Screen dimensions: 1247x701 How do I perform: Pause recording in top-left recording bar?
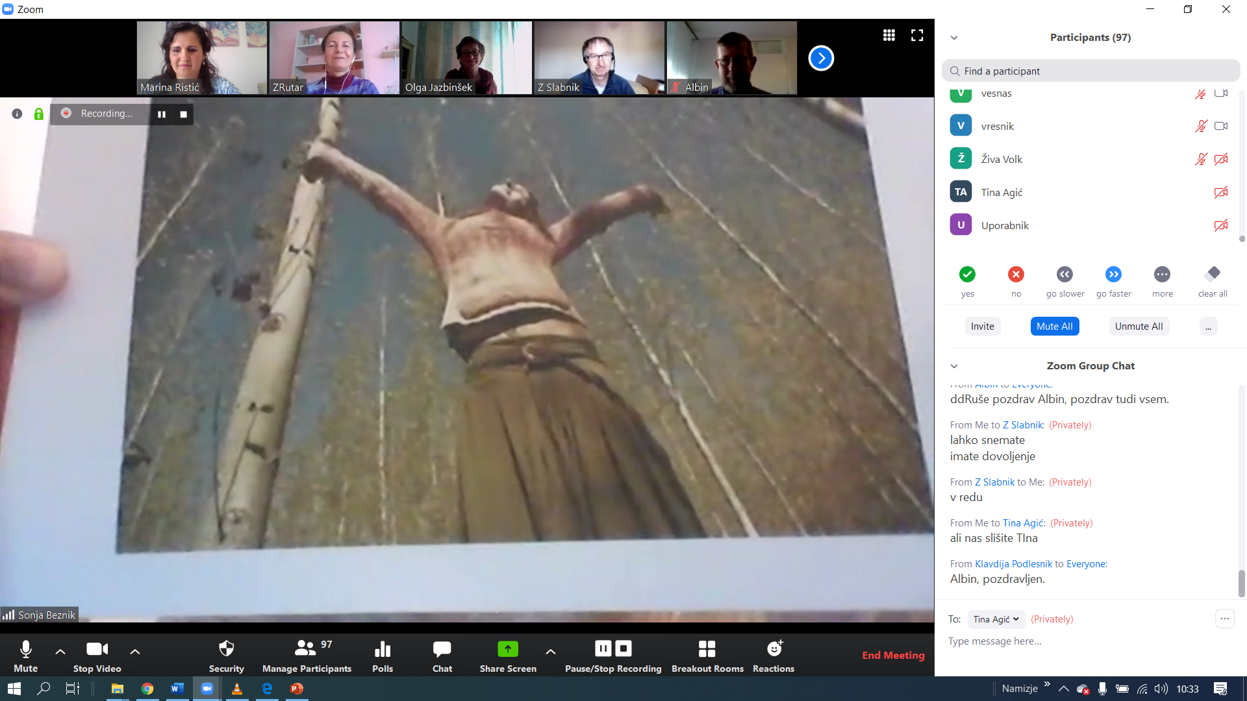(162, 114)
